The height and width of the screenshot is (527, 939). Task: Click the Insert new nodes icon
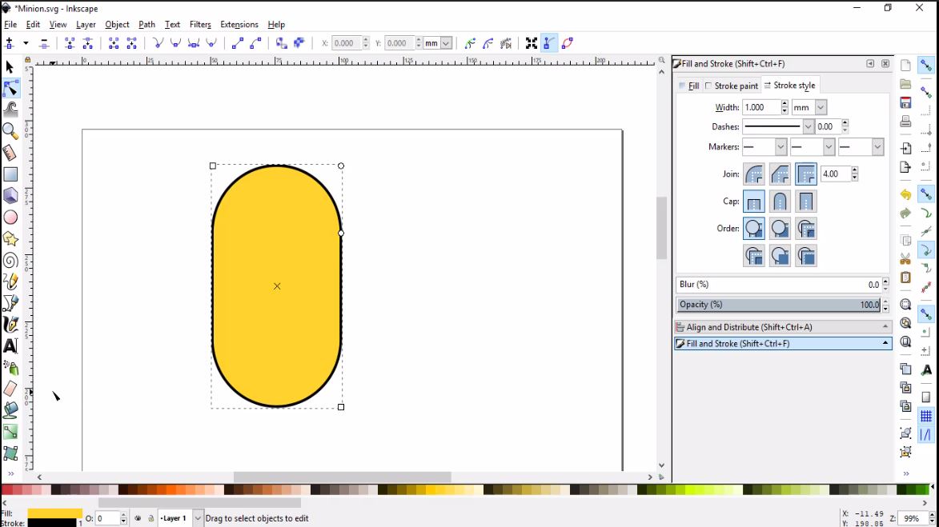10,43
